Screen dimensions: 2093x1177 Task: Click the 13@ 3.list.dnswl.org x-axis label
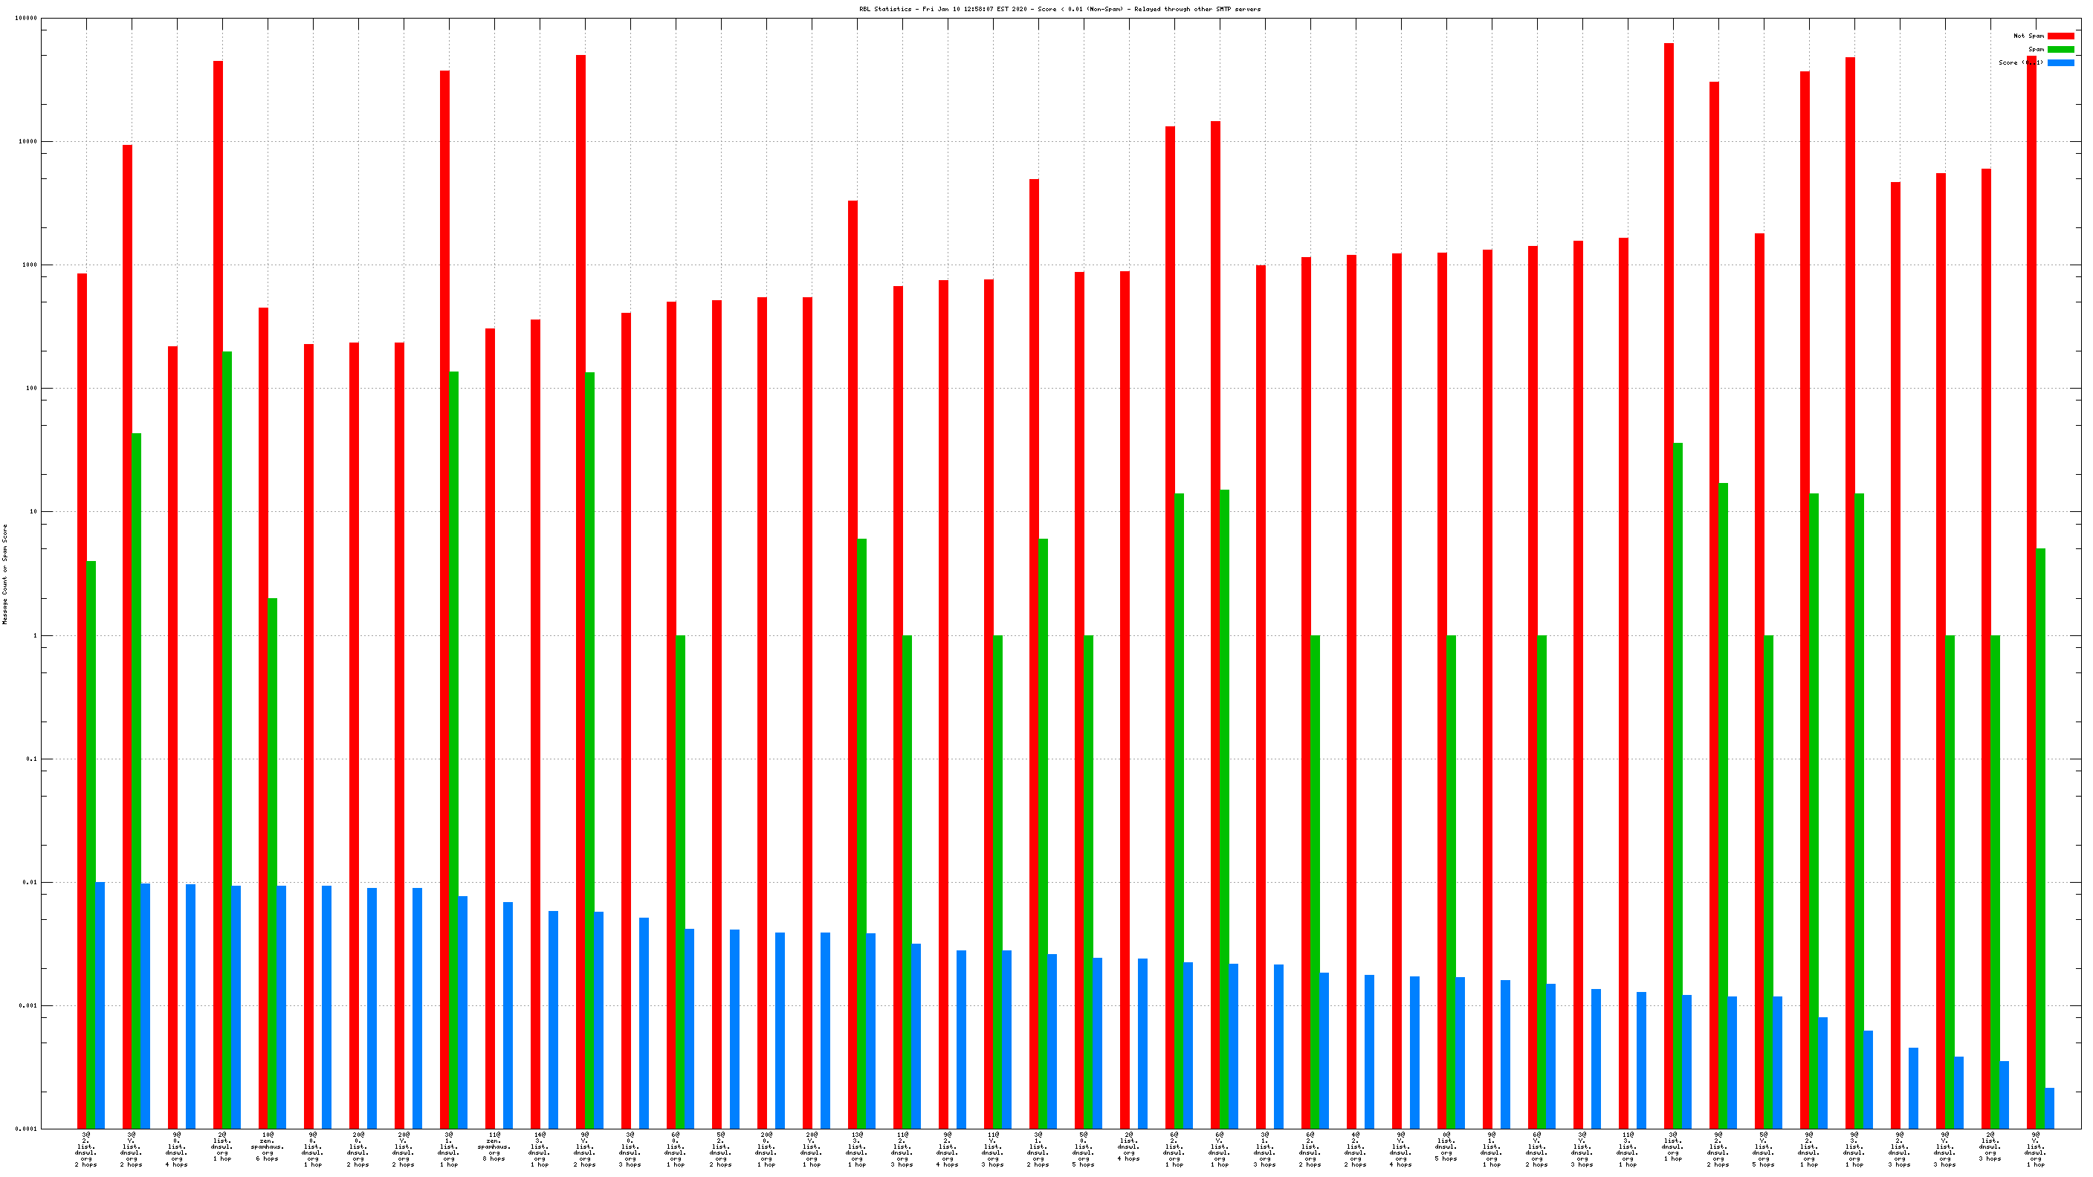(x=856, y=1149)
